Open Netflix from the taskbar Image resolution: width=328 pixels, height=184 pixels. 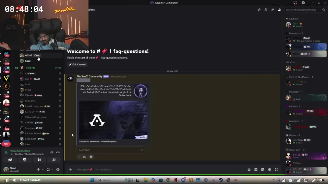[x=176, y=180]
